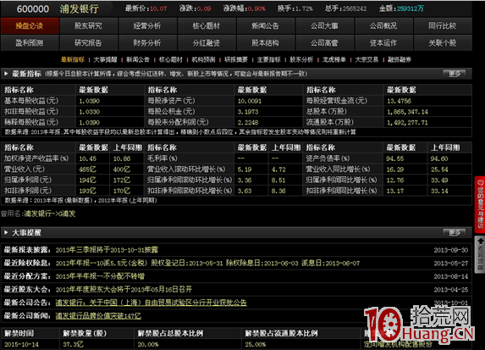Select the stock code 600000

coord(33,9)
